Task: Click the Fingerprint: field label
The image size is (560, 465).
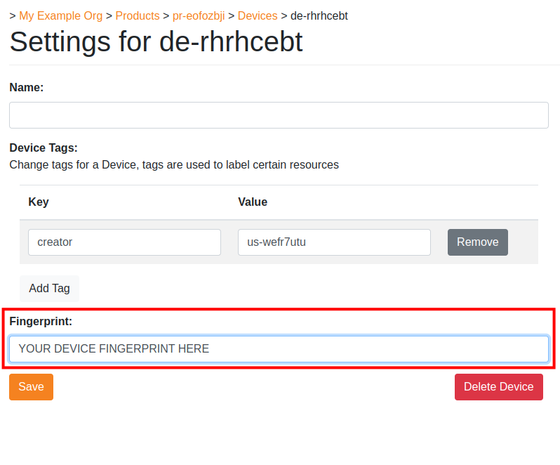Action: click(x=41, y=321)
